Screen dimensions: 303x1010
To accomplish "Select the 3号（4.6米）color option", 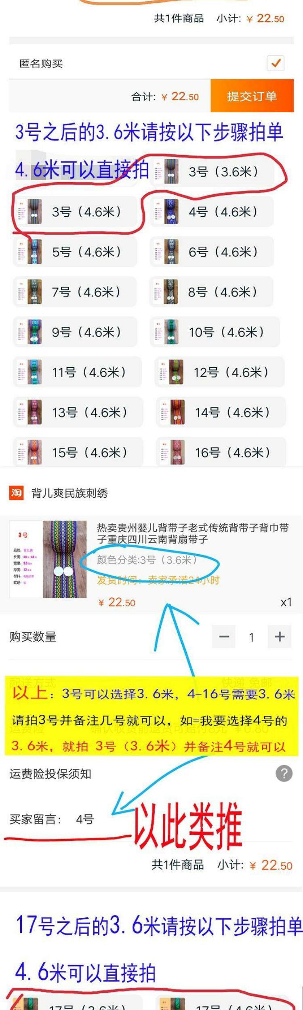I will tap(76, 212).
